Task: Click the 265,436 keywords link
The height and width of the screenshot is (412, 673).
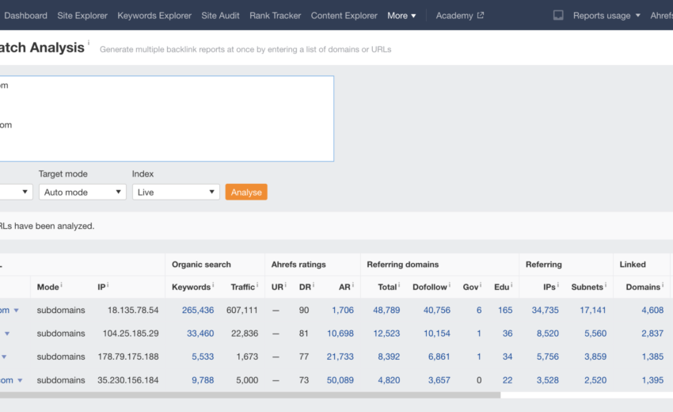Action: (197, 310)
